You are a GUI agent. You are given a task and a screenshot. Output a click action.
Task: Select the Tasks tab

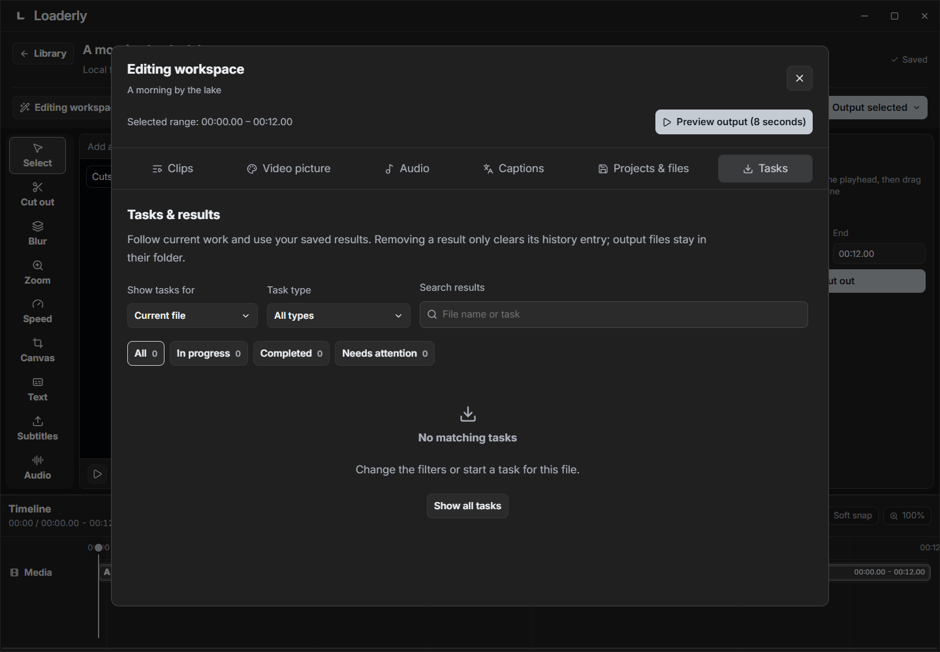pyautogui.click(x=765, y=168)
